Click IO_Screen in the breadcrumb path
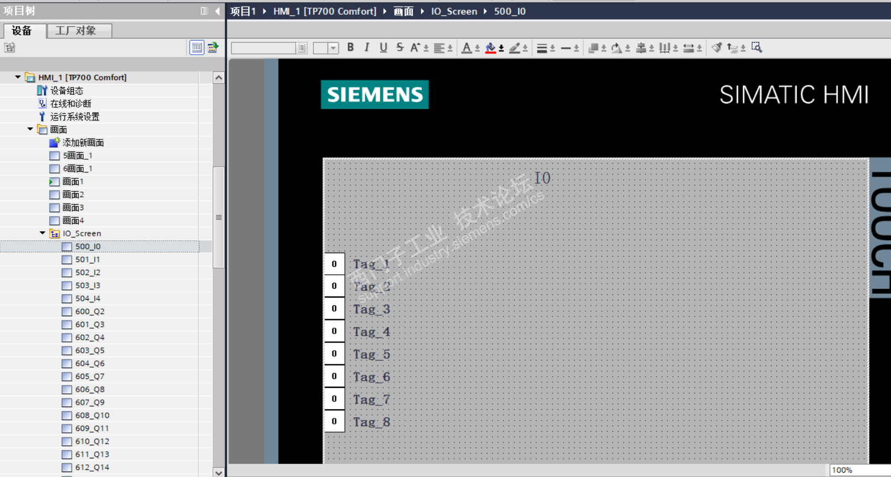The image size is (891, 477). coord(454,11)
